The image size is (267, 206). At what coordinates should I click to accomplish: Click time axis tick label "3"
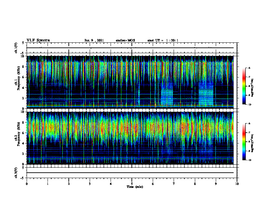(90, 183)
